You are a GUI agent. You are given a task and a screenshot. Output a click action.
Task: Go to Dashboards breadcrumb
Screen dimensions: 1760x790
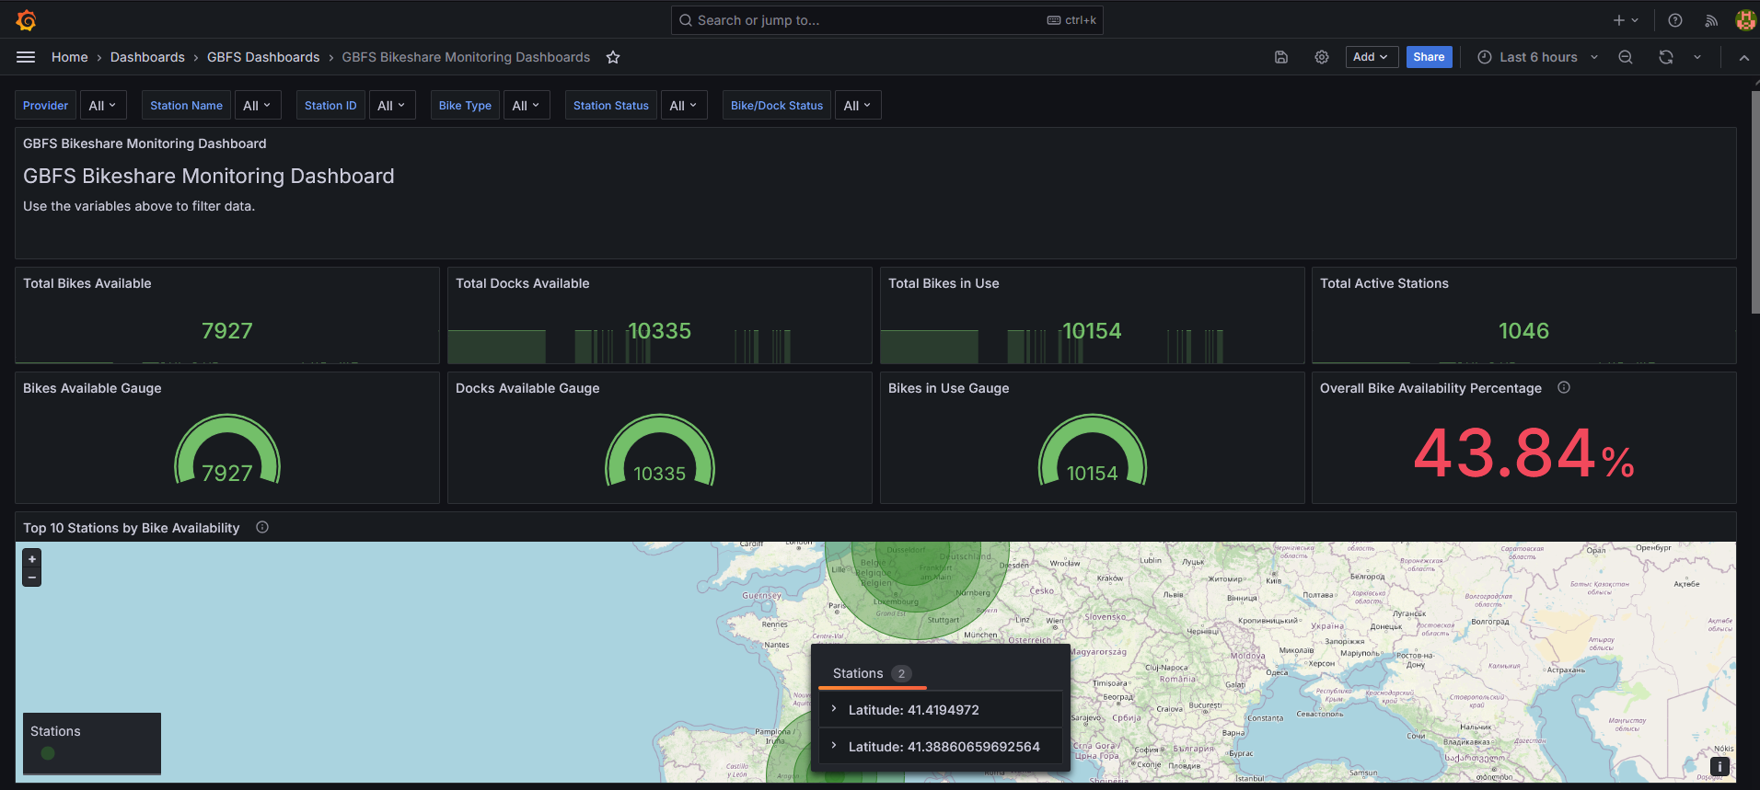coord(147,57)
